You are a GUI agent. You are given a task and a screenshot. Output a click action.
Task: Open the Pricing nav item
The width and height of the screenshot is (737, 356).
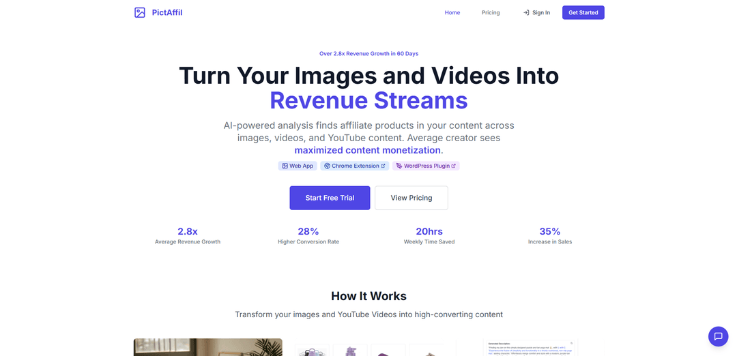tap(491, 12)
